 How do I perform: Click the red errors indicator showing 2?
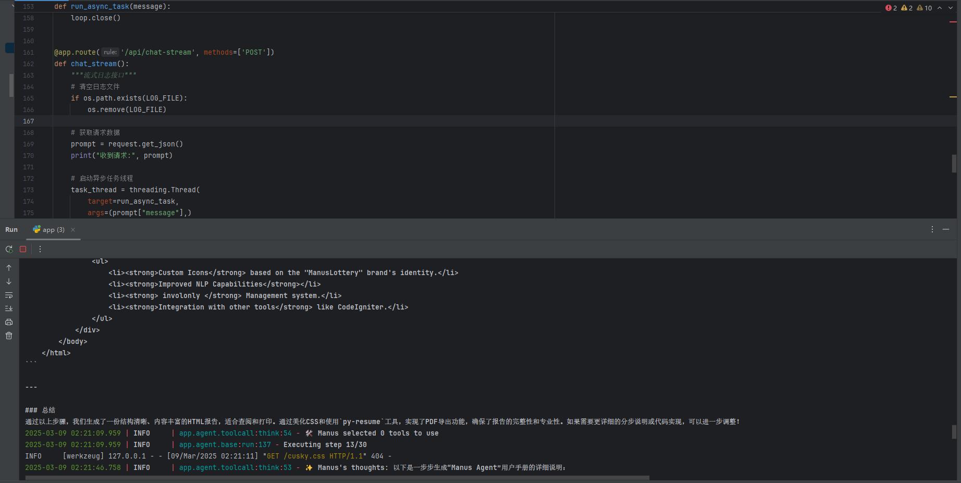pos(891,8)
